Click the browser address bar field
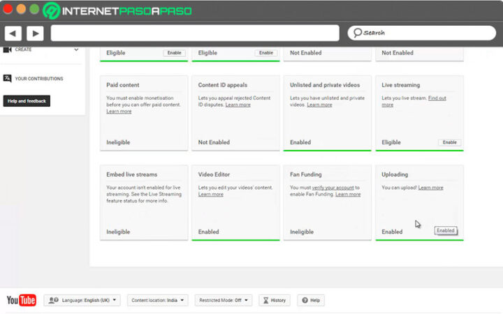 point(194,33)
